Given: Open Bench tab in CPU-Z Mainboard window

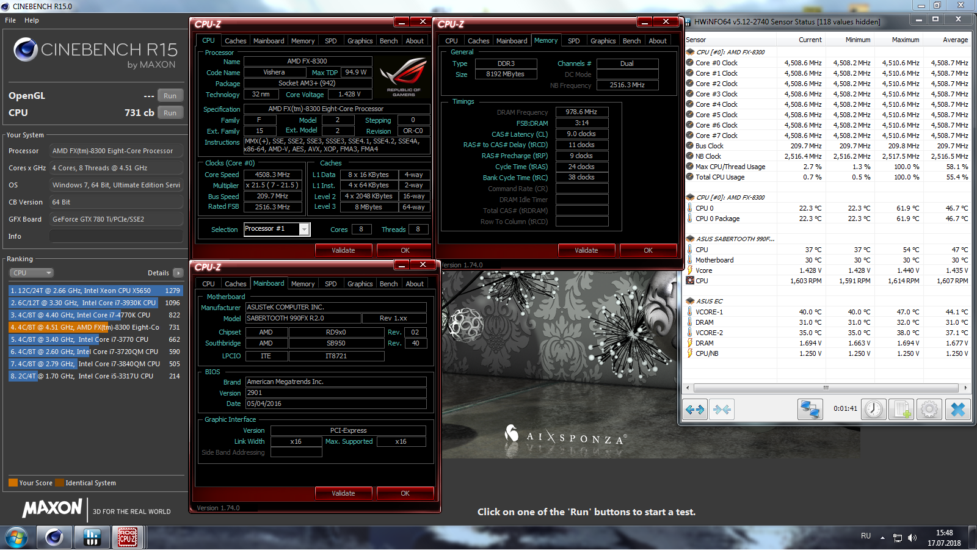Looking at the screenshot, I should click(x=388, y=284).
